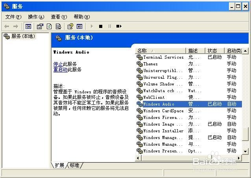Select the Windows Presen... service row

click(189, 151)
